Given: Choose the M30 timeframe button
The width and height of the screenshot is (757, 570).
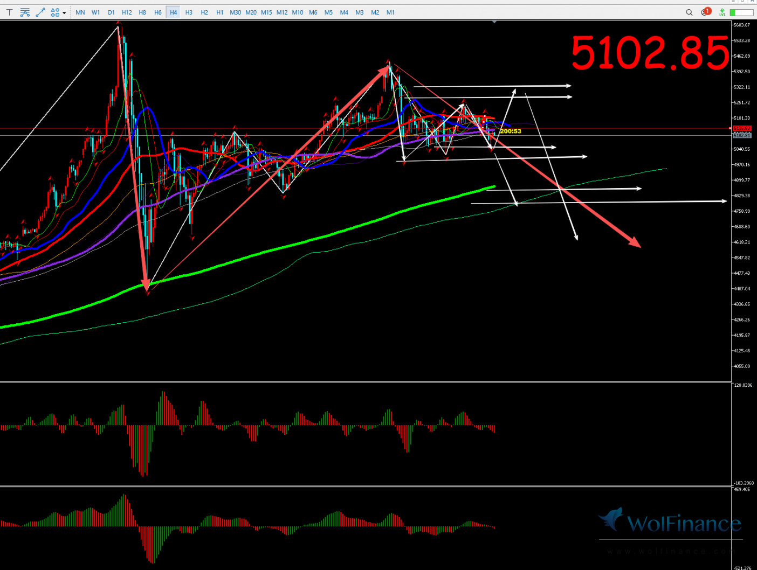Looking at the screenshot, I should tap(235, 12).
